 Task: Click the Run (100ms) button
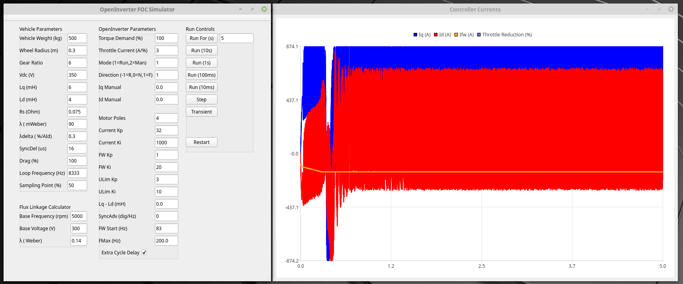click(201, 75)
